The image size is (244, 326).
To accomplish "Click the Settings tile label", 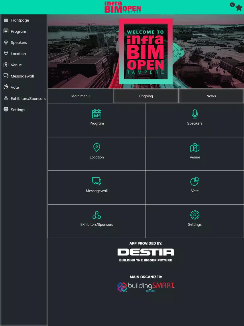I will (195, 224).
